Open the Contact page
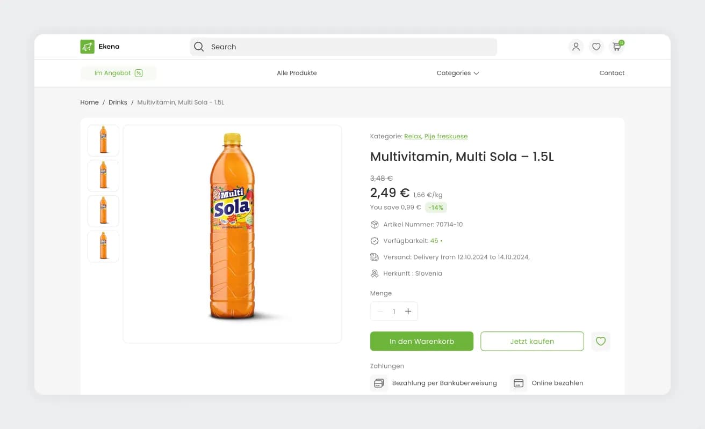The image size is (705, 429). click(x=612, y=73)
